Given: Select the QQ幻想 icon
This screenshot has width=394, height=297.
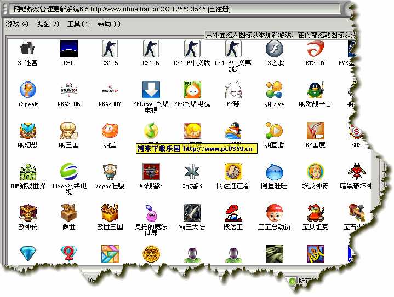Looking at the screenshot, I should [27, 130].
